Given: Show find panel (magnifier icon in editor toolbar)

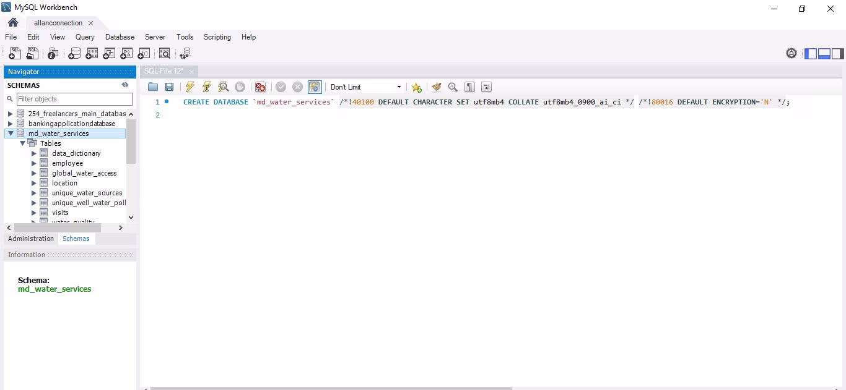Looking at the screenshot, I should [453, 87].
